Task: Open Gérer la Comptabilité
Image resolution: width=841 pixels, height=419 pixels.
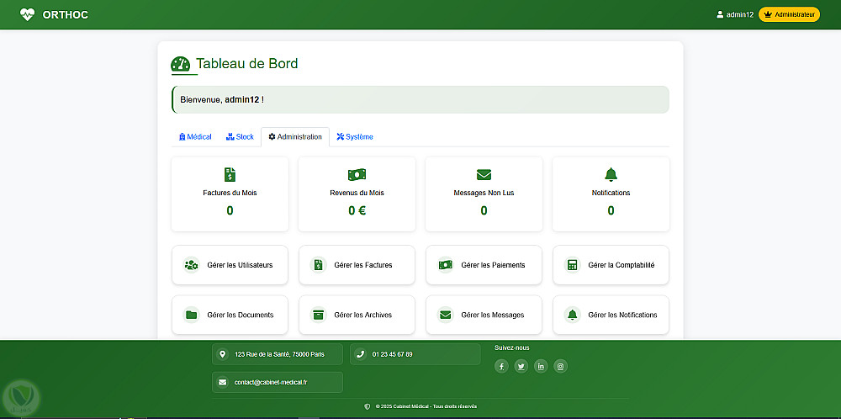Action: tap(611, 265)
